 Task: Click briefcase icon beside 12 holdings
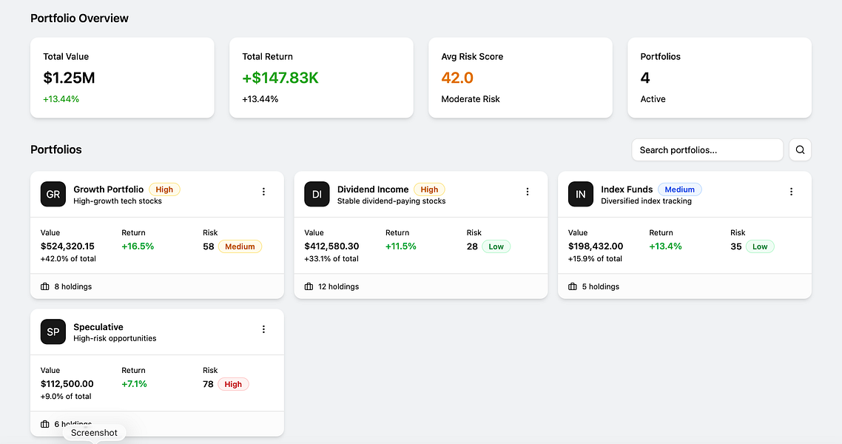(x=309, y=286)
